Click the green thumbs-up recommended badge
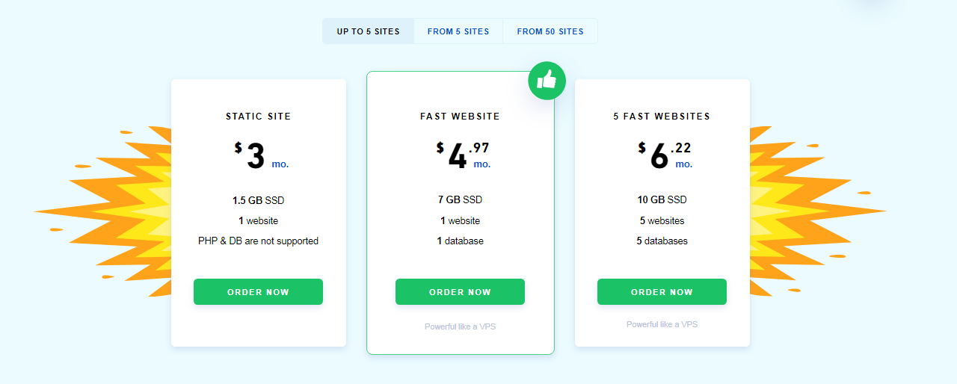957x384 pixels. pyautogui.click(x=547, y=80)
